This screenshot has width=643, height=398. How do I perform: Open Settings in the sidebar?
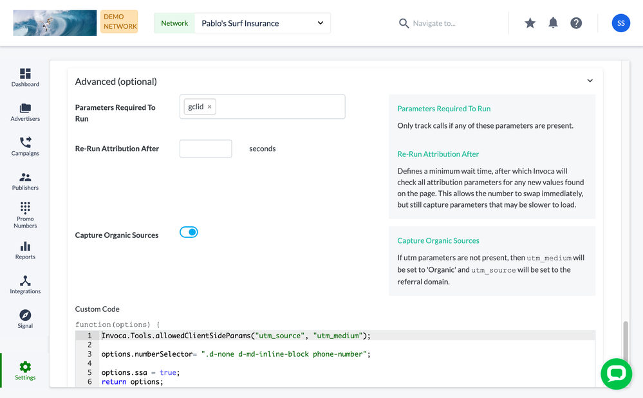[x=25, y=370]
